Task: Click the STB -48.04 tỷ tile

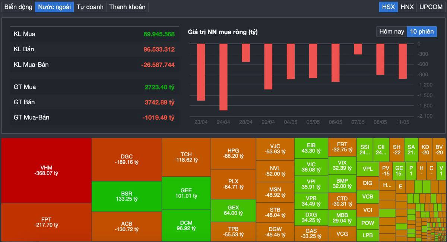Action: pyautogui.click(x=275, y=212)
